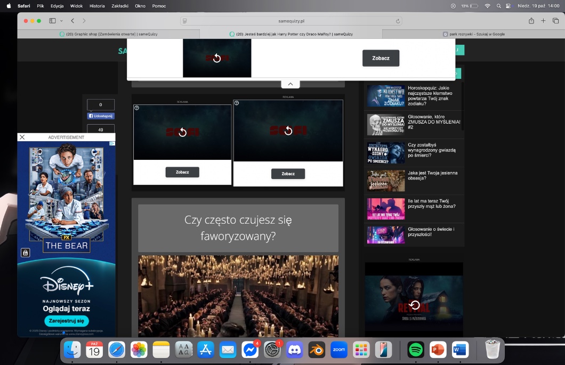Image resolution: width=565 pixels, height=365 pixels.
Task: Open the tab overview icon
Action: (x=555, y=21)
